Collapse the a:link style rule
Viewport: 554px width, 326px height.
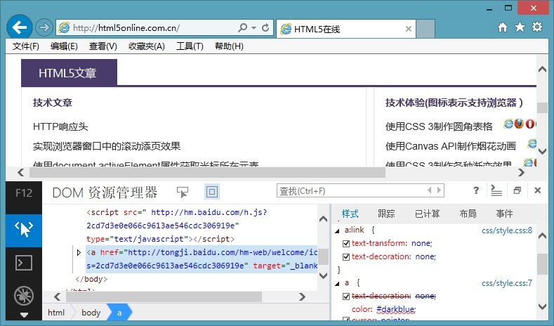tap(337, 231)
